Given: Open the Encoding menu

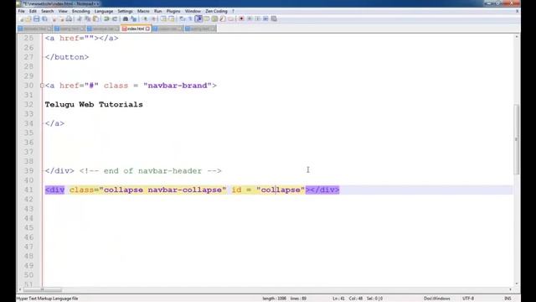Looking at the screenshot, I should [81, 11].
